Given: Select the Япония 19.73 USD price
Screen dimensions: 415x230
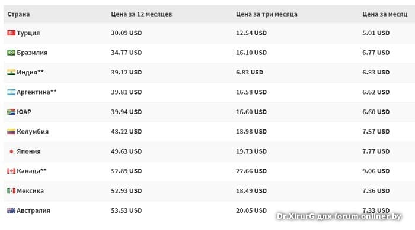Looking at the screenshot, I should click(251, 151).
